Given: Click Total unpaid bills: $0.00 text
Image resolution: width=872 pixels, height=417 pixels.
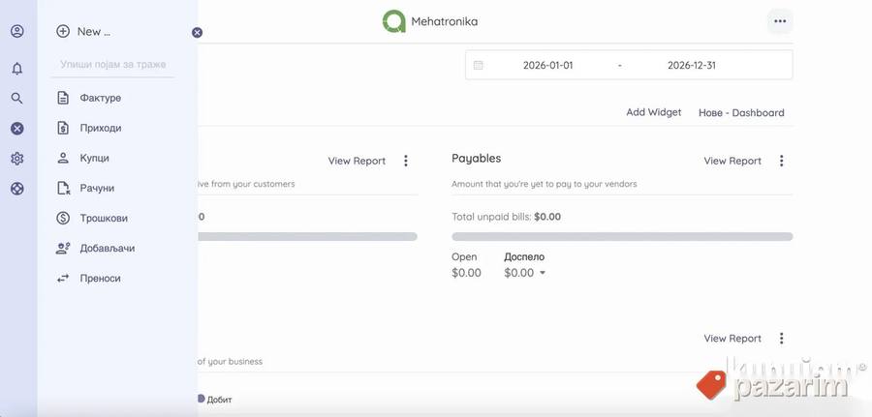Looking at the screenshot, I should click(506, 217).
